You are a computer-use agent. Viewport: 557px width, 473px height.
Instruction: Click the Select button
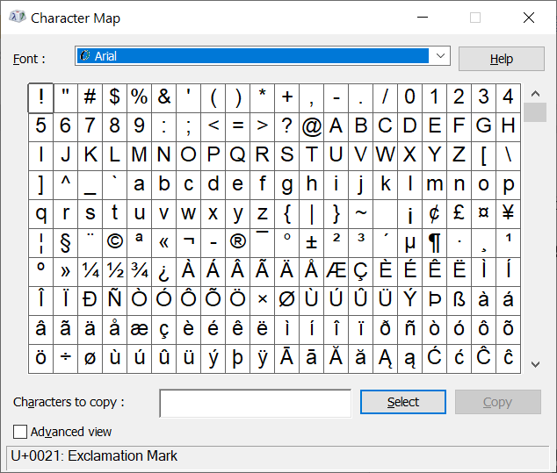coord(403,402)
